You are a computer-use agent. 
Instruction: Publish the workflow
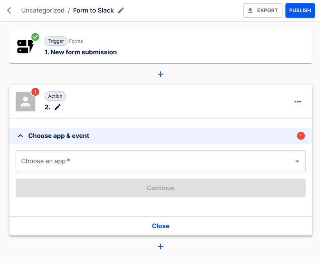300,10
